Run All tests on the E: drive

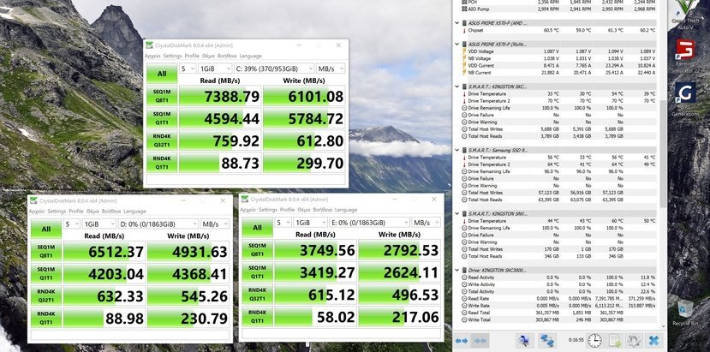click(x=257, y=228)
